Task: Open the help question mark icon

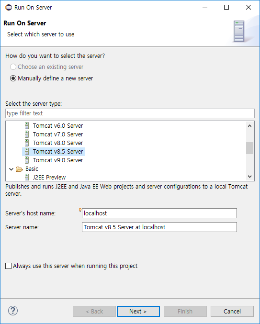Action: pos(13,311)
